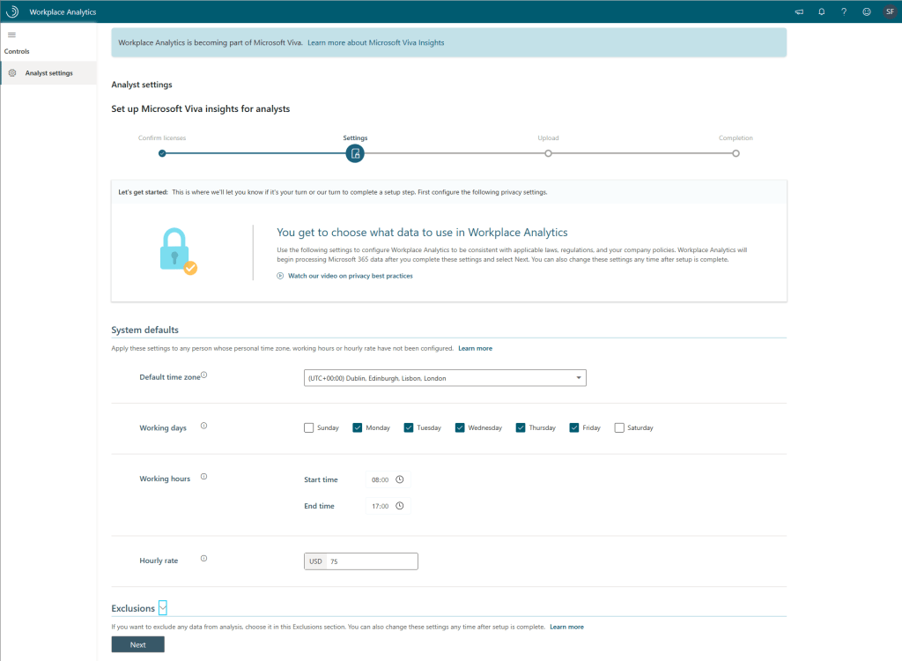Image resolution: width=902 pixels, height=661 pixels.
Task: Click the info icon beside Hourly rate
Action: [x=203, y=559]
